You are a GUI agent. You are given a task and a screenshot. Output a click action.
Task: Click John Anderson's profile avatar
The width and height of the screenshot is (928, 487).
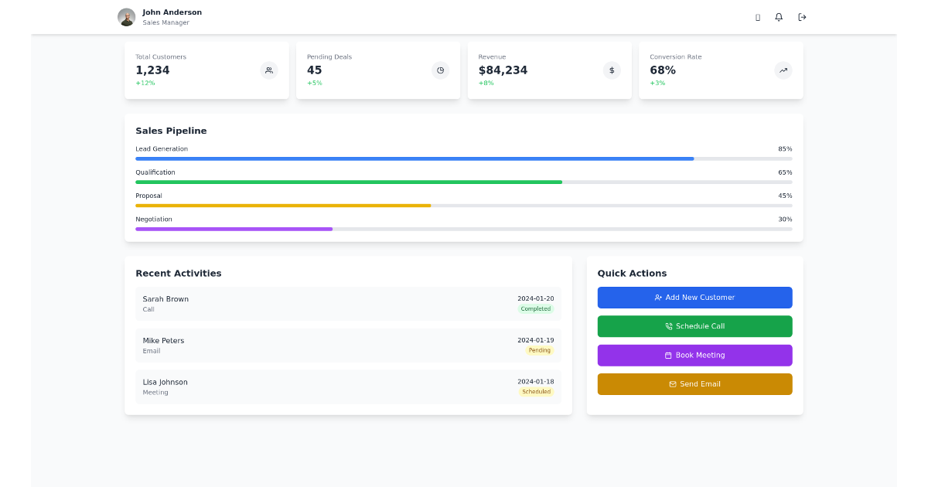[126, 17]
